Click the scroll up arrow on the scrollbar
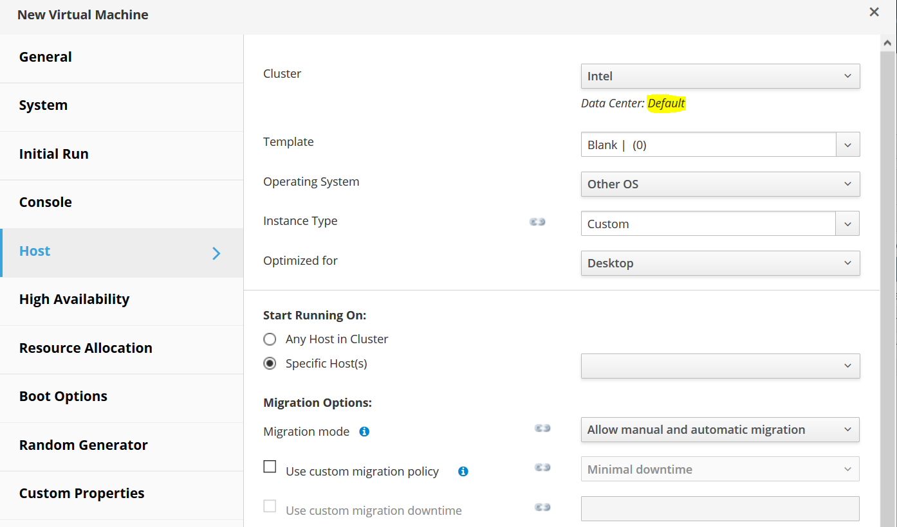The image size is (897, 527). click(x=888, y=43)
